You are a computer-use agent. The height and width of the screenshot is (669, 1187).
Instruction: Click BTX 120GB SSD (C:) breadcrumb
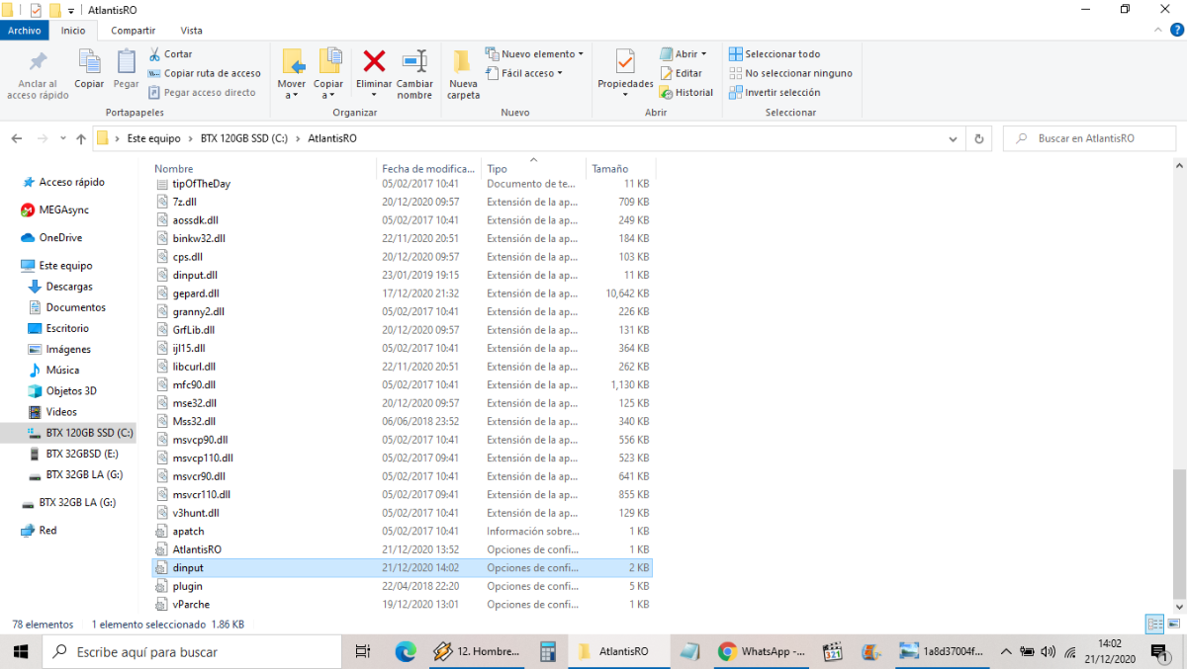(244, 138)
